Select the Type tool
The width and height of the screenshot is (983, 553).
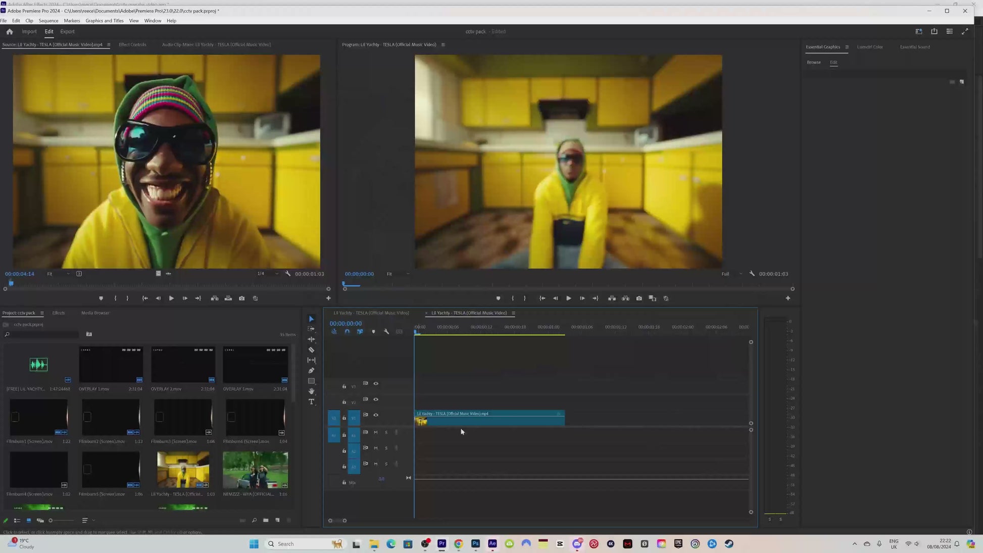point(311,402)
